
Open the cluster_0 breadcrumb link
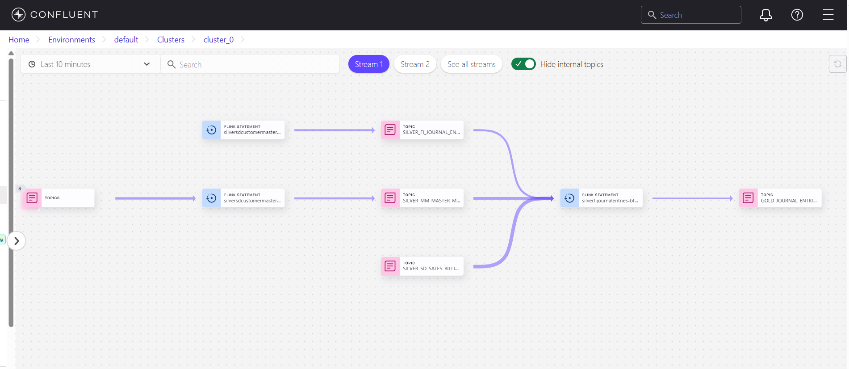218,40
